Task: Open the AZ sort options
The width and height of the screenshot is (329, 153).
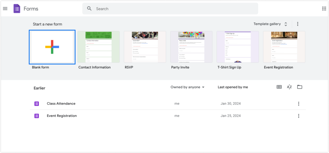Action: [x=289, y=87]
